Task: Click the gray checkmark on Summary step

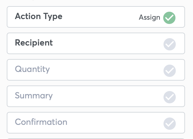Action: (x=170, y=97)
